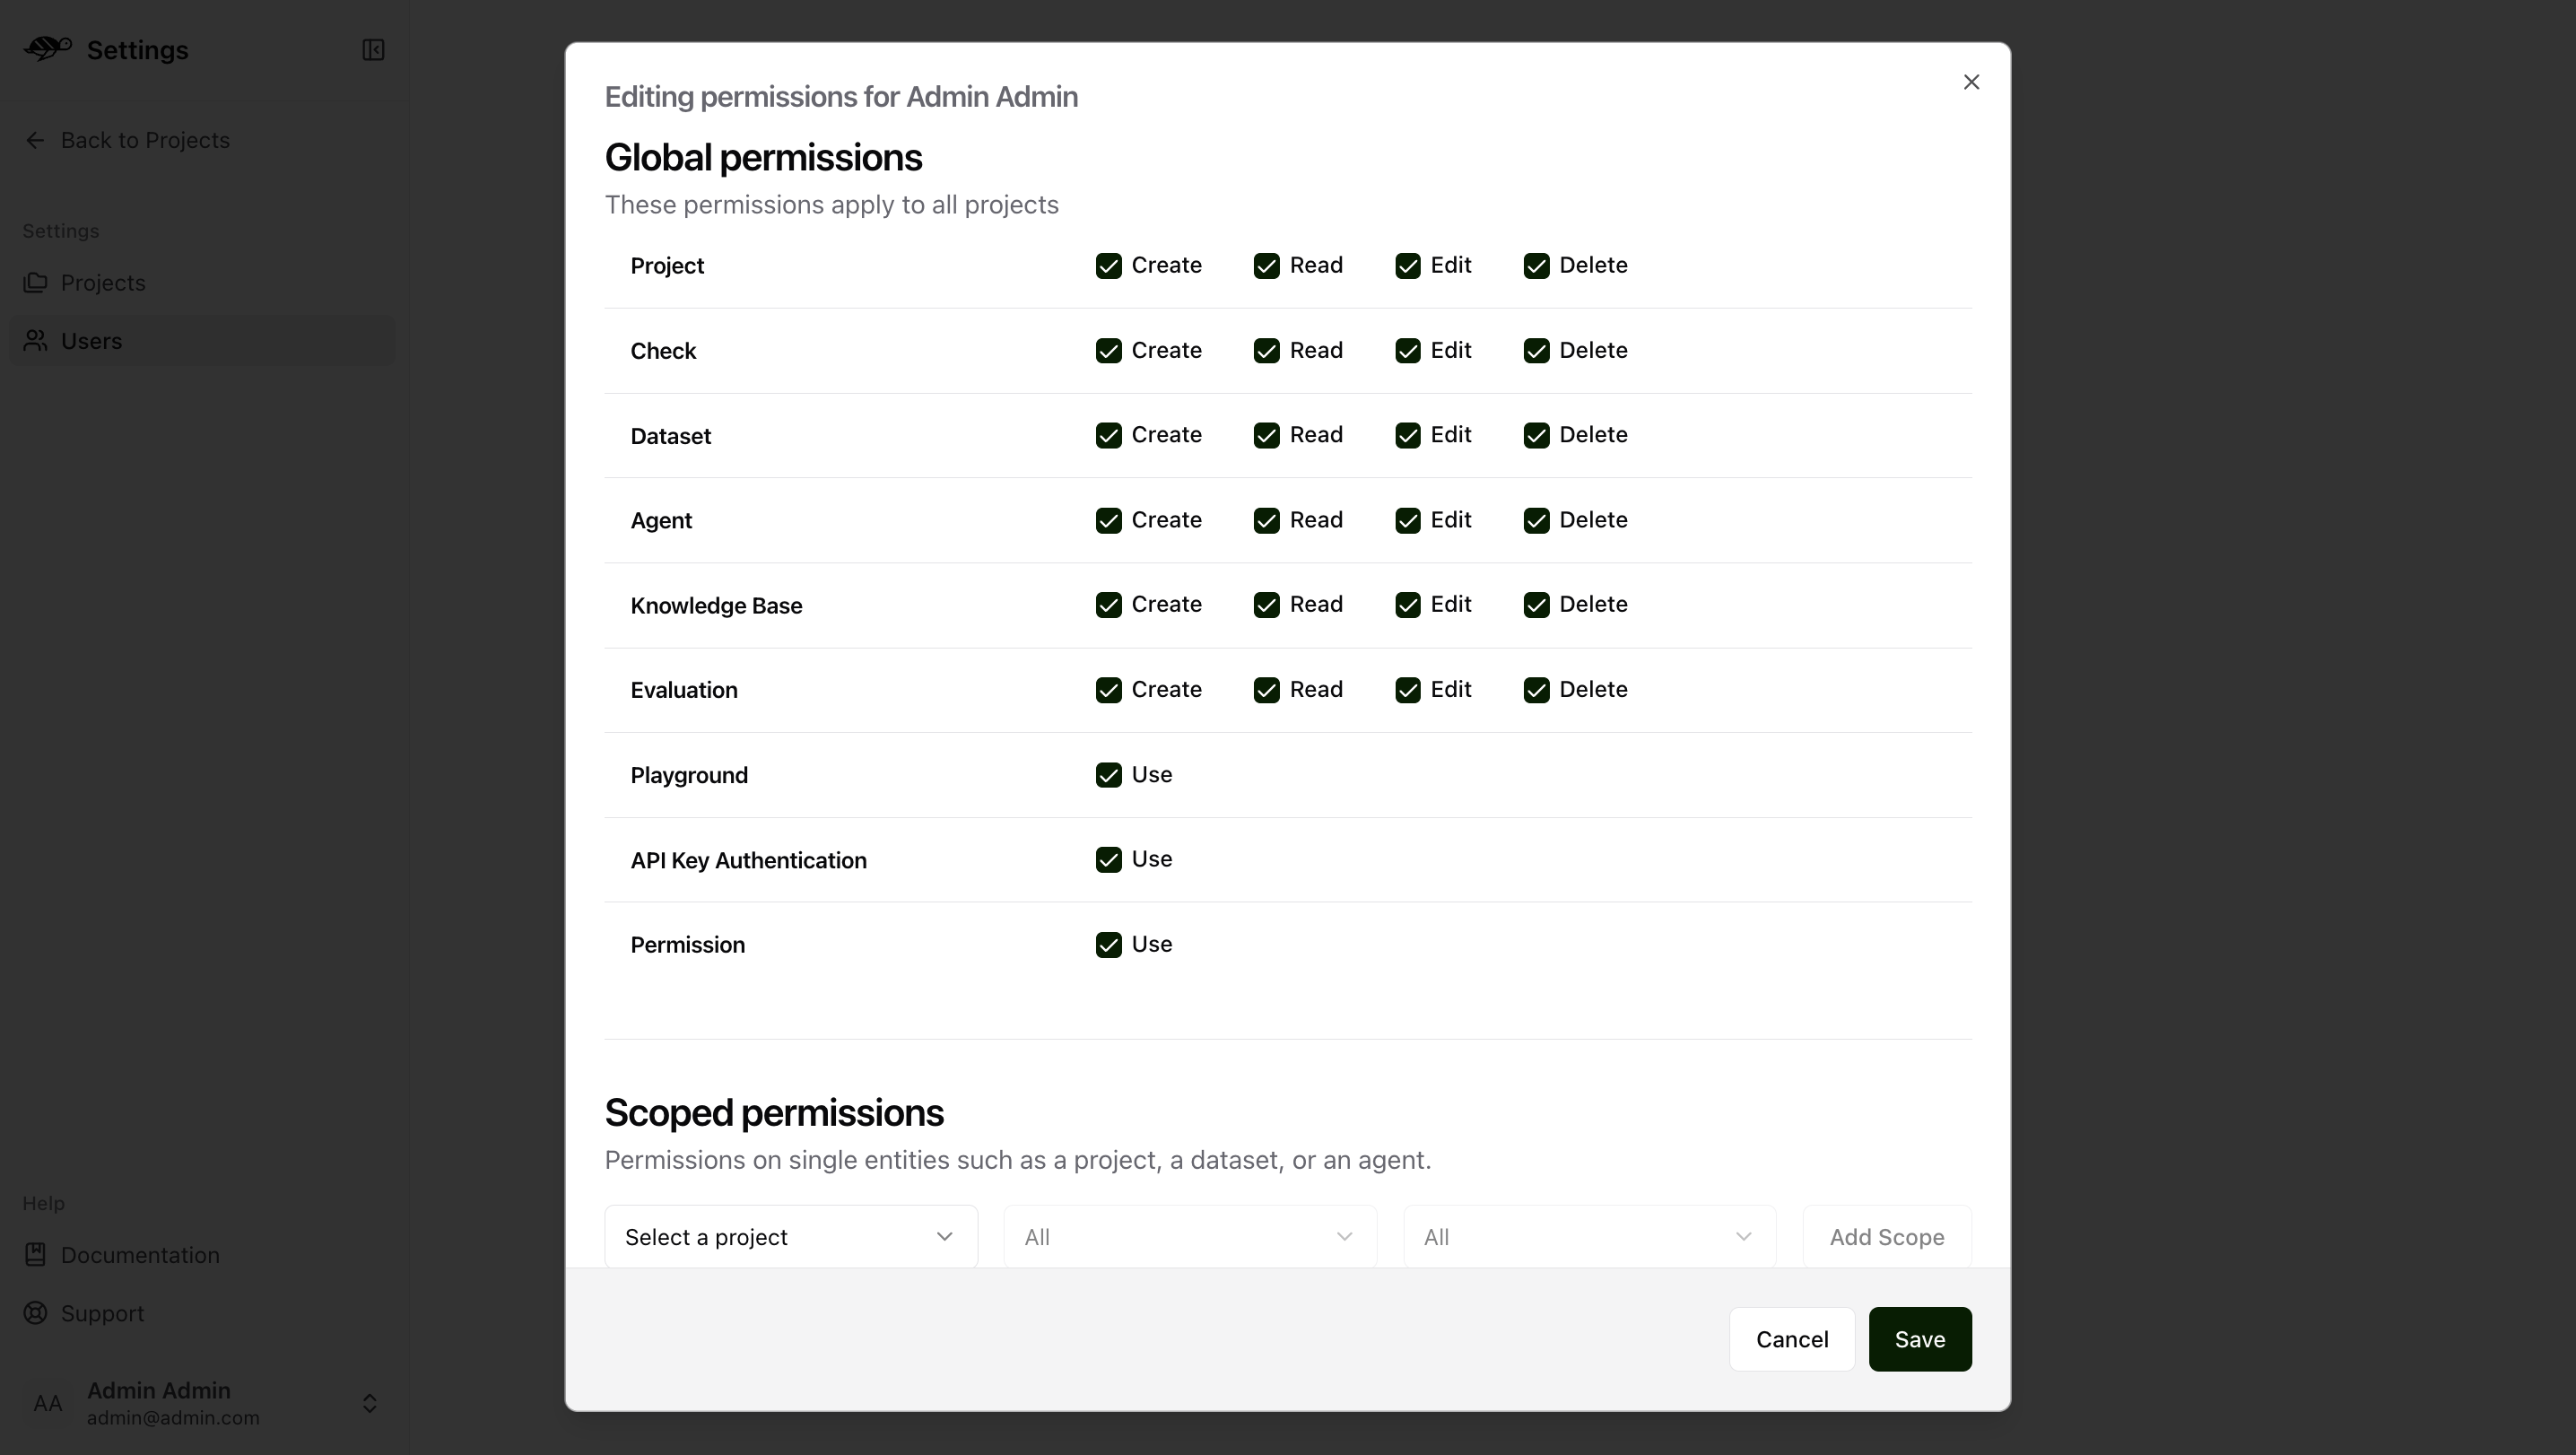
Task: Click the Settings title in sidebar header
Action: pyautogui.click(x=137, y=50)
